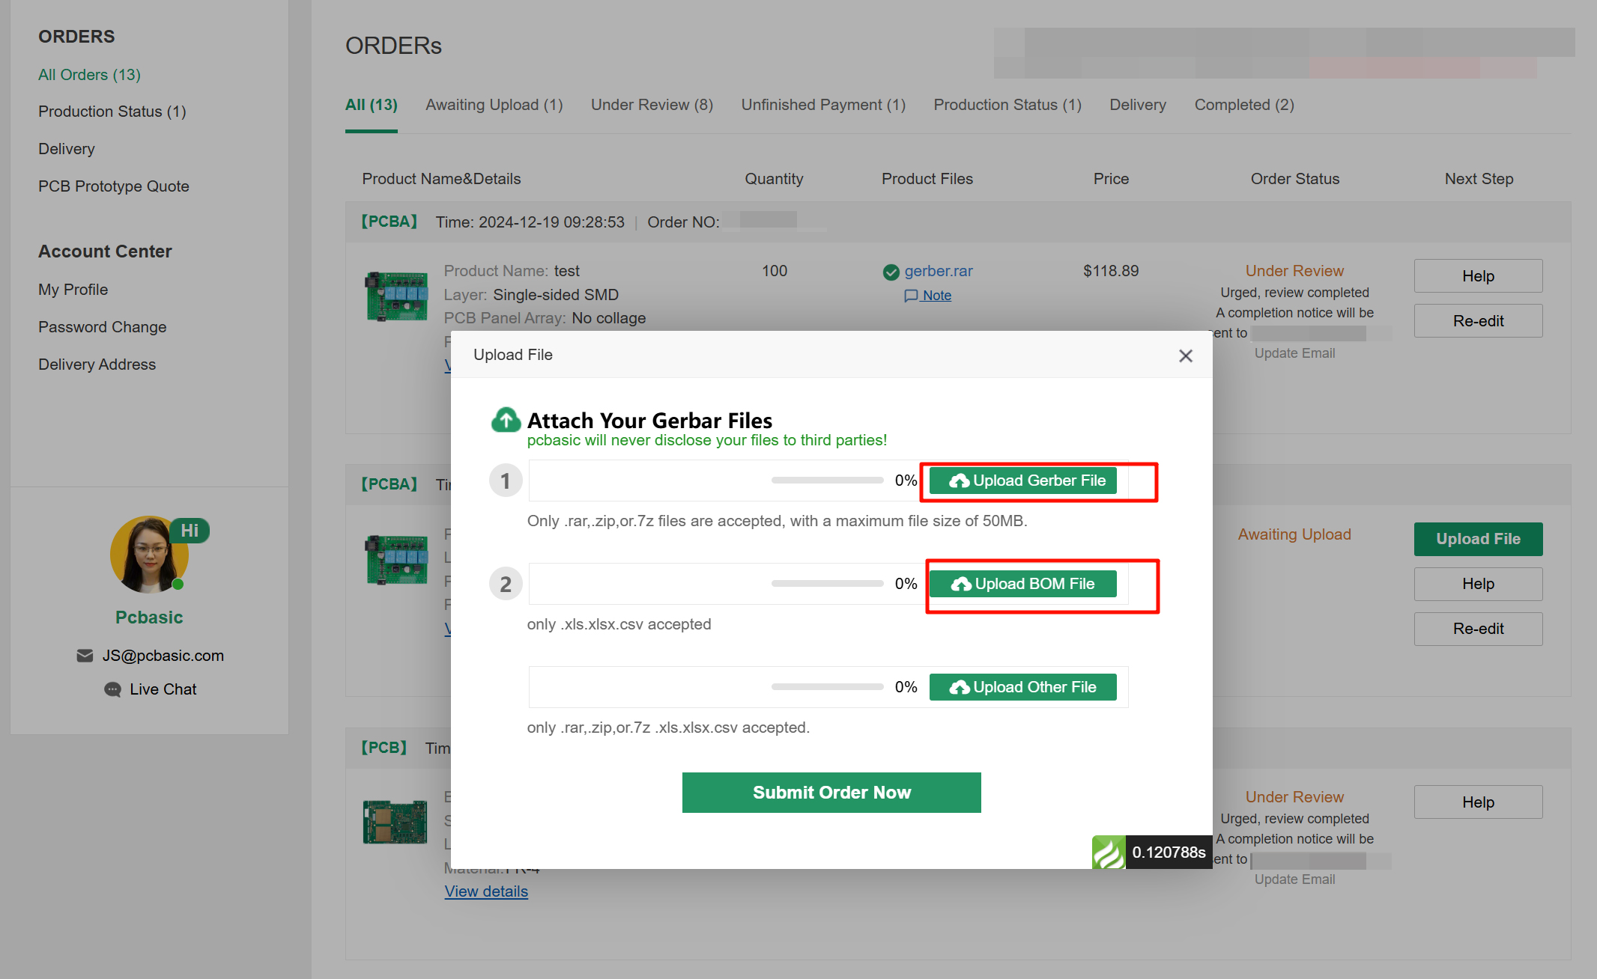
Task: Click View details link of PCB order
Action: [486, 891]
